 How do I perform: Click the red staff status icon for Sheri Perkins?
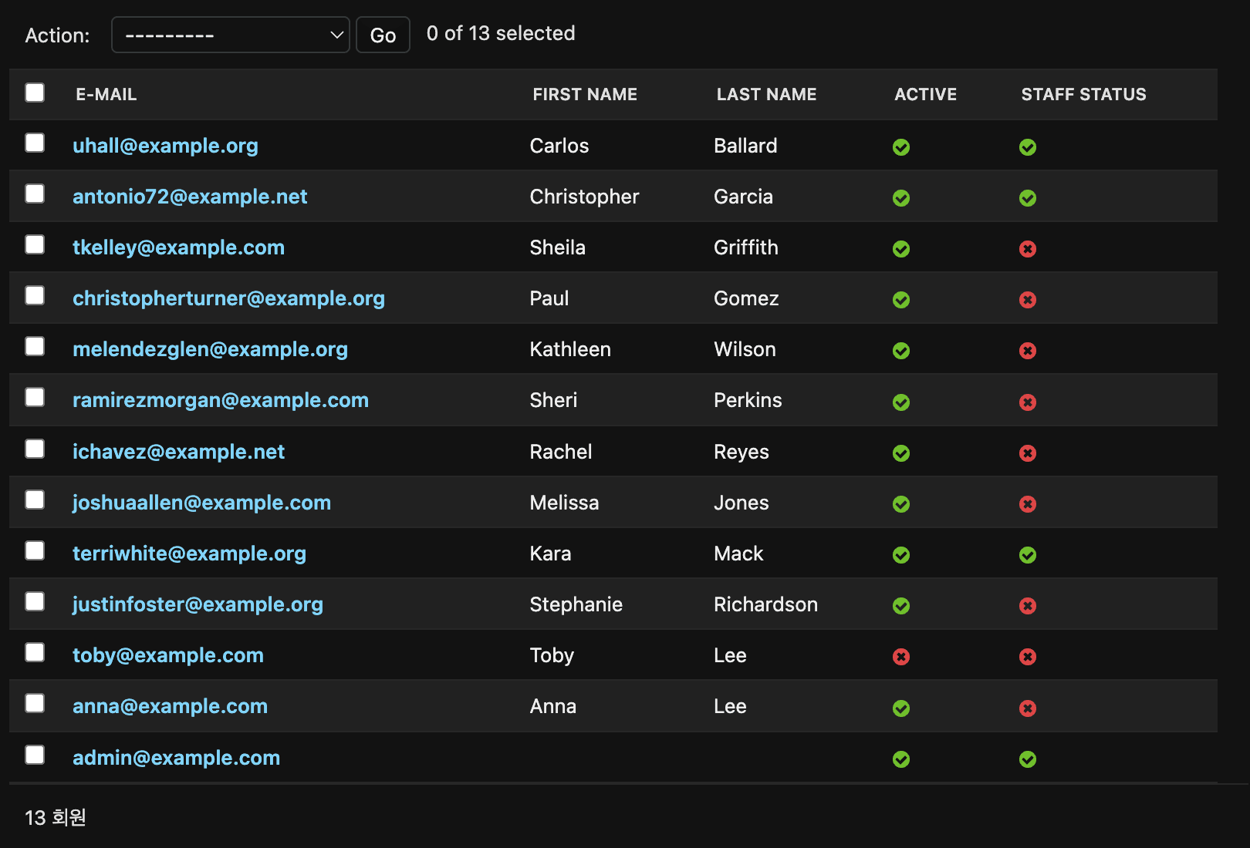1028,402
